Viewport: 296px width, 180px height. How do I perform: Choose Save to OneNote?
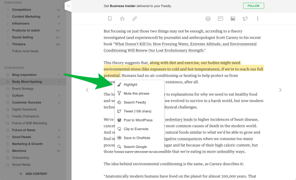pos(139,138)
